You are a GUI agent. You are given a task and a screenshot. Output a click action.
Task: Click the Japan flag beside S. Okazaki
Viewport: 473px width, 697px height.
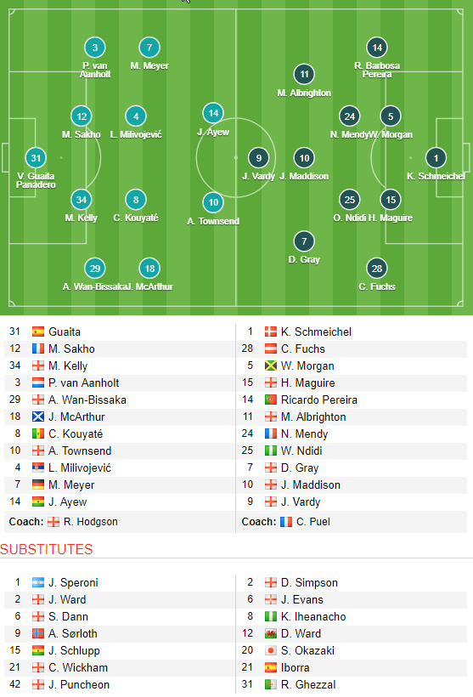point(271,651)
